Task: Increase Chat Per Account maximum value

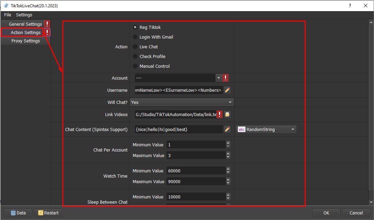Action: pos(228,153)
